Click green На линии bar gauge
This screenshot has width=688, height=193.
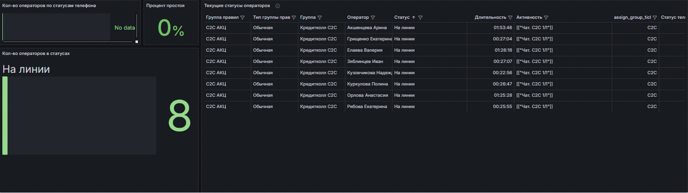tap(5, 116)
